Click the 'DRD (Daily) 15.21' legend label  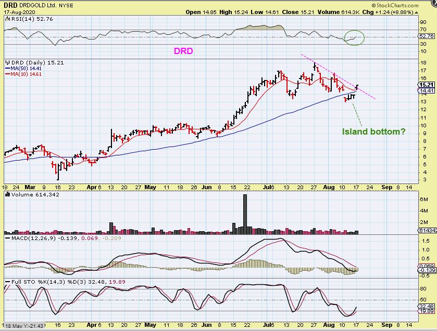38,62
